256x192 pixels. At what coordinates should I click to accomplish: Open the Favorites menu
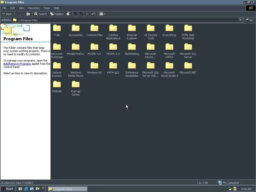pos(34,8)
